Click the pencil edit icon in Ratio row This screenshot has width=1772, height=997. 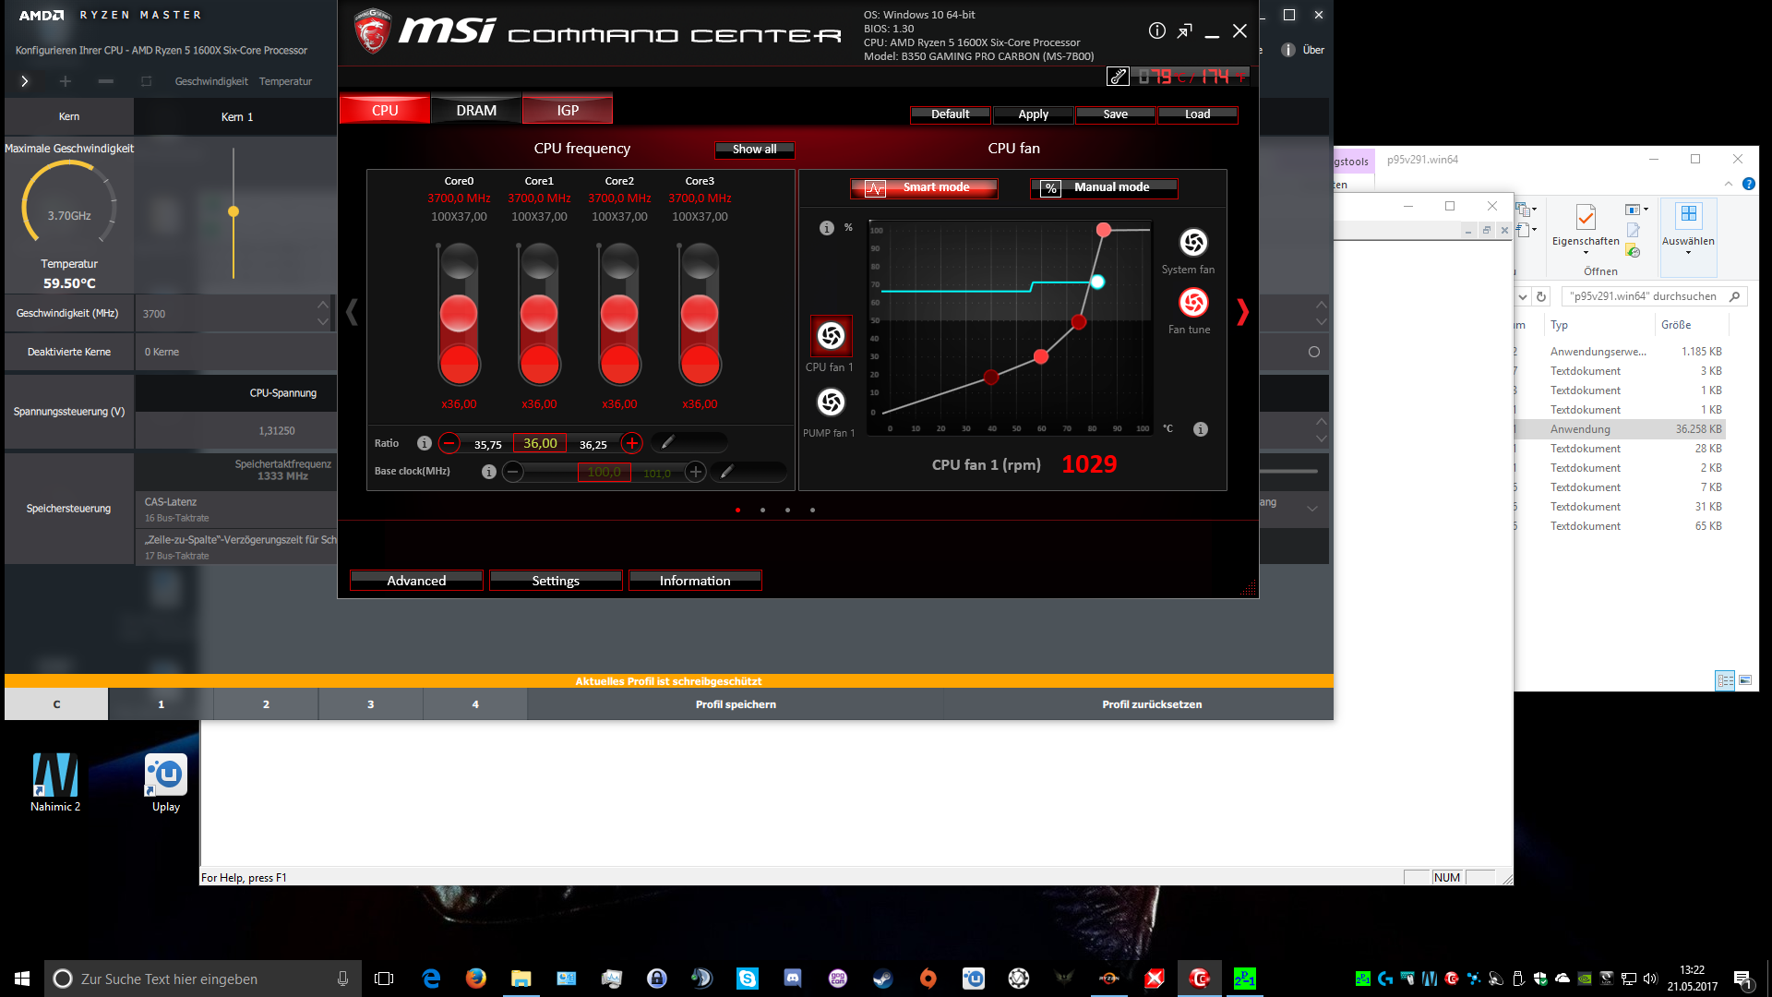668,443
